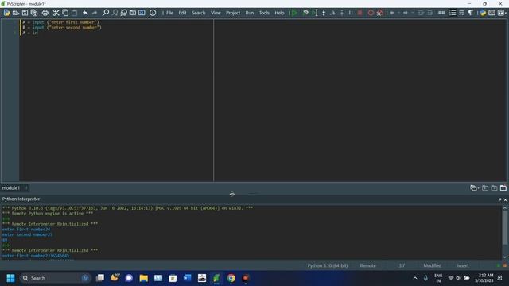Toggle breakpoint with red circle icon

tap(371, 13)
